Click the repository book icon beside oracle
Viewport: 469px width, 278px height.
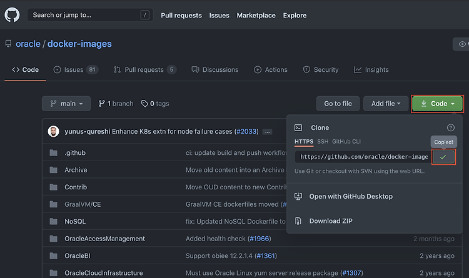point(8,44)
